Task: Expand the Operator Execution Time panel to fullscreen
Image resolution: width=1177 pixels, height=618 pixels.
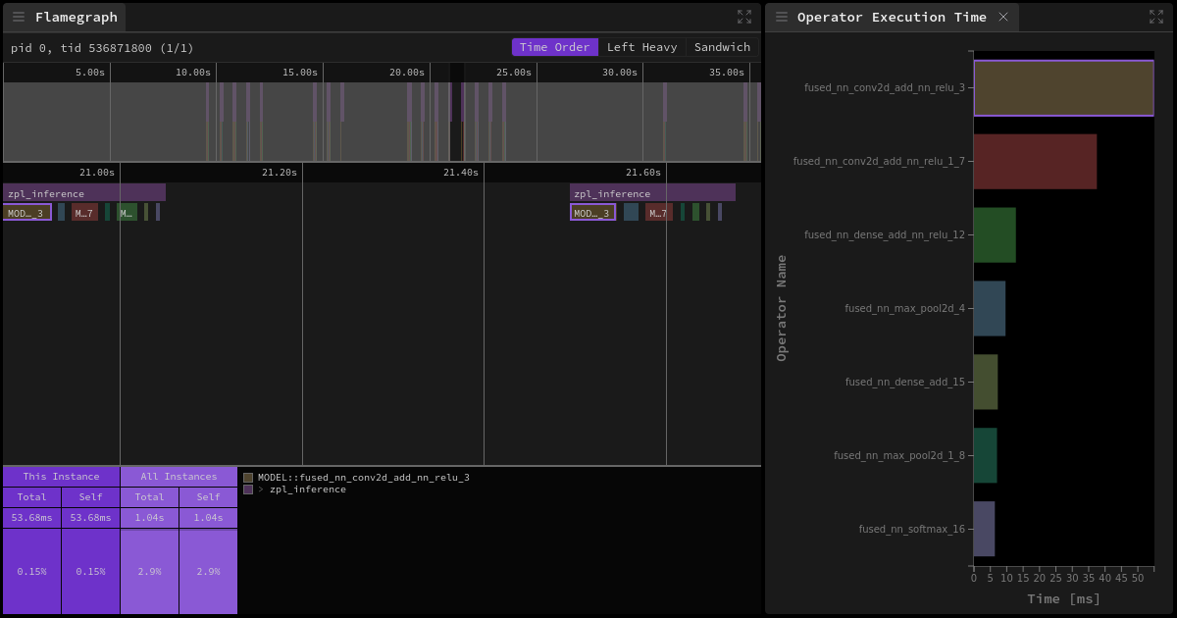Action: (1157, 17)
